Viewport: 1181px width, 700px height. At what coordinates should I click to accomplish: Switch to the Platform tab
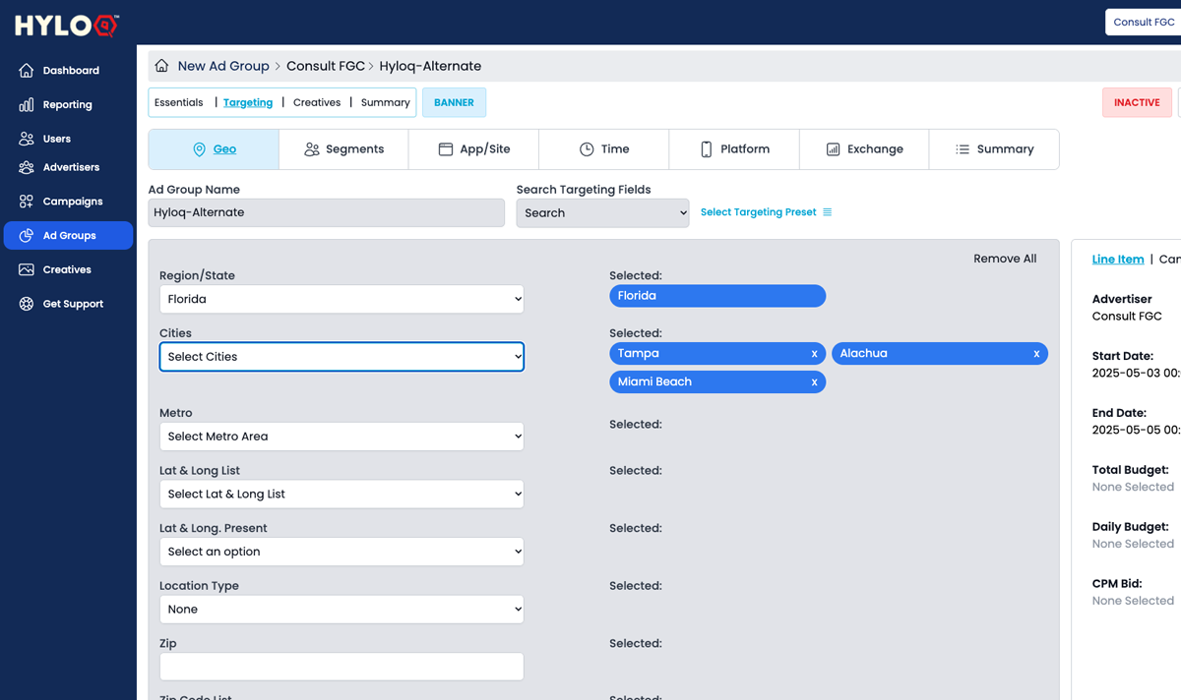734,149
